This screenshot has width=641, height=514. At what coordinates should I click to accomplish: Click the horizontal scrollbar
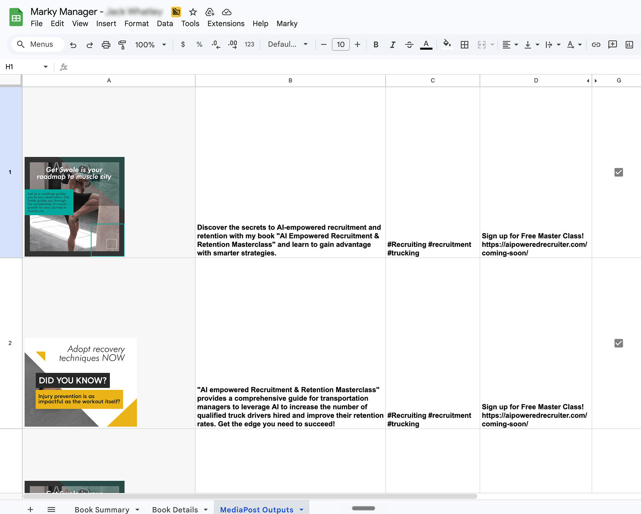[250, 496]
